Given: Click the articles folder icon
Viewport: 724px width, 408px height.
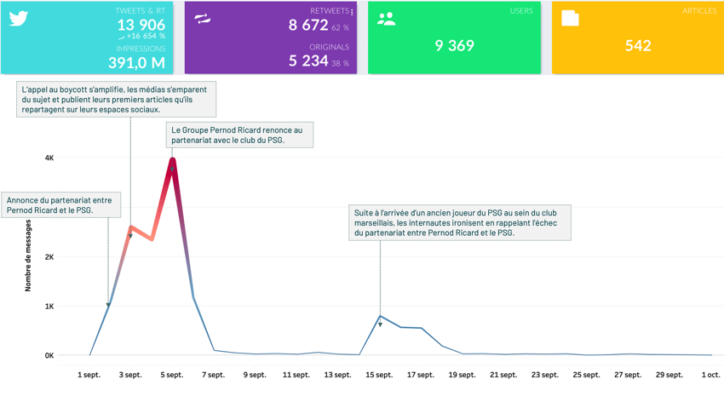Looking at the screenshot, I should pos(570,18).
